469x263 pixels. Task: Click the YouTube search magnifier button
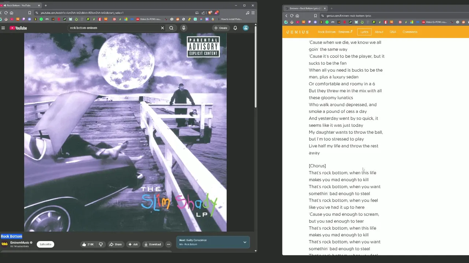(171, 28)
